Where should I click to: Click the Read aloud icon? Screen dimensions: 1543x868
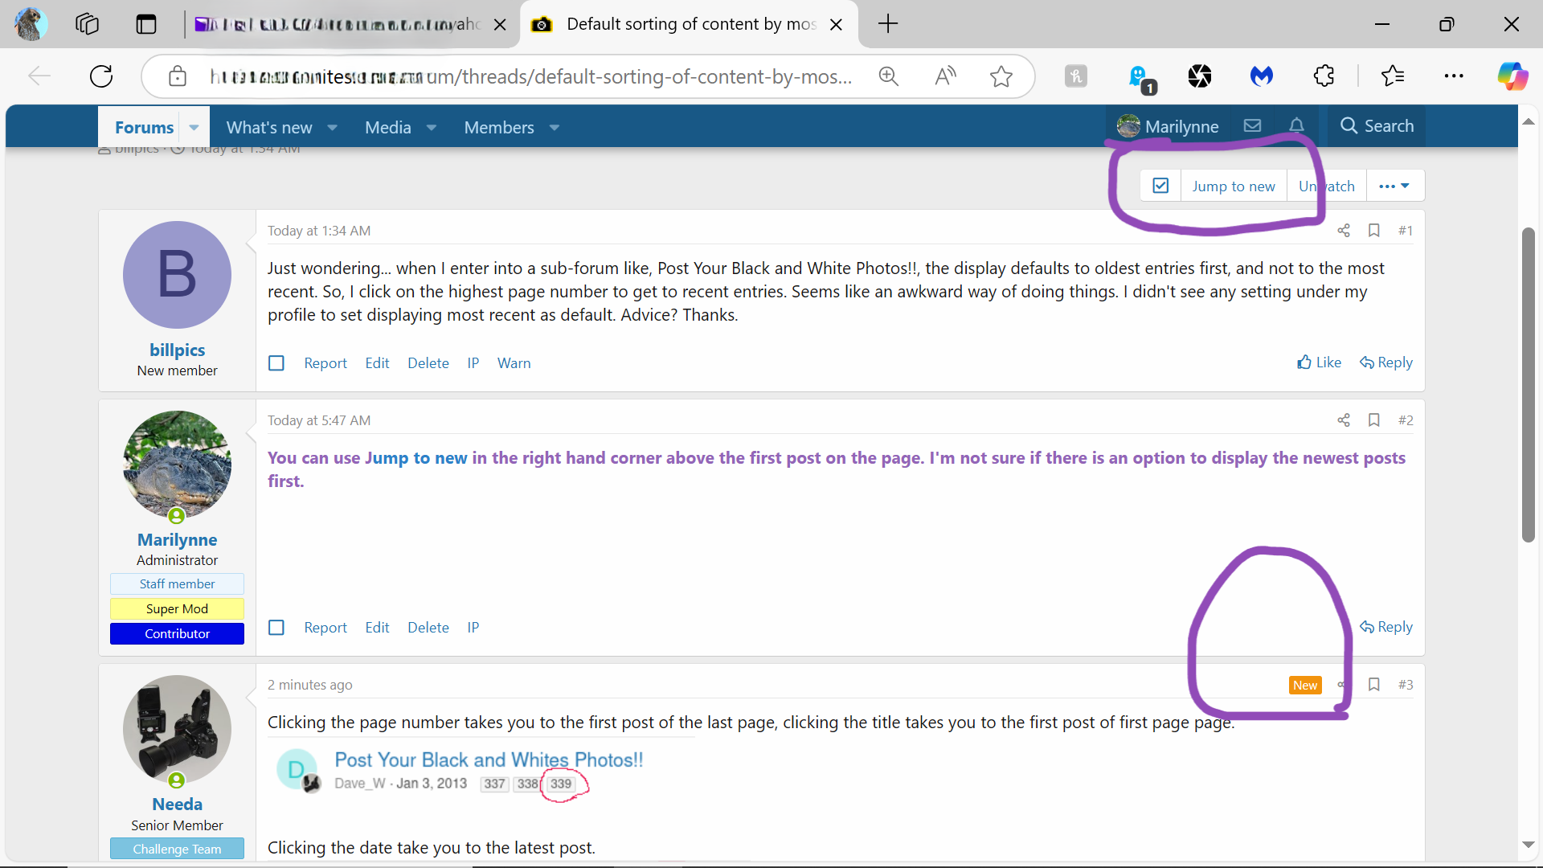click(945, 76)
